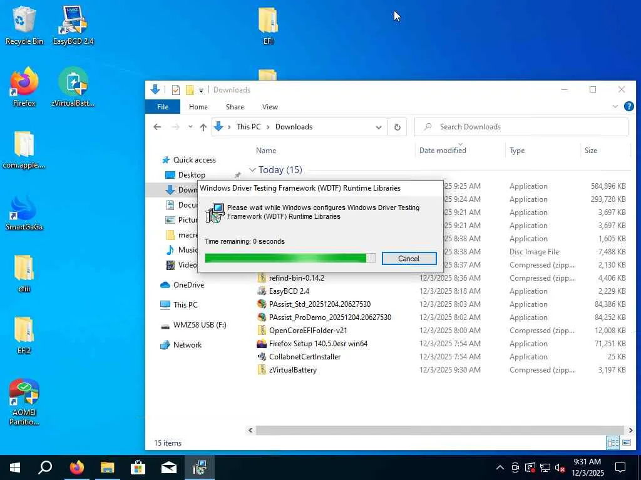The width and height of the screenshot is (641, 480).
Task: Switch to File Explorer on taskbar
Action: click(x=107, y=467)
